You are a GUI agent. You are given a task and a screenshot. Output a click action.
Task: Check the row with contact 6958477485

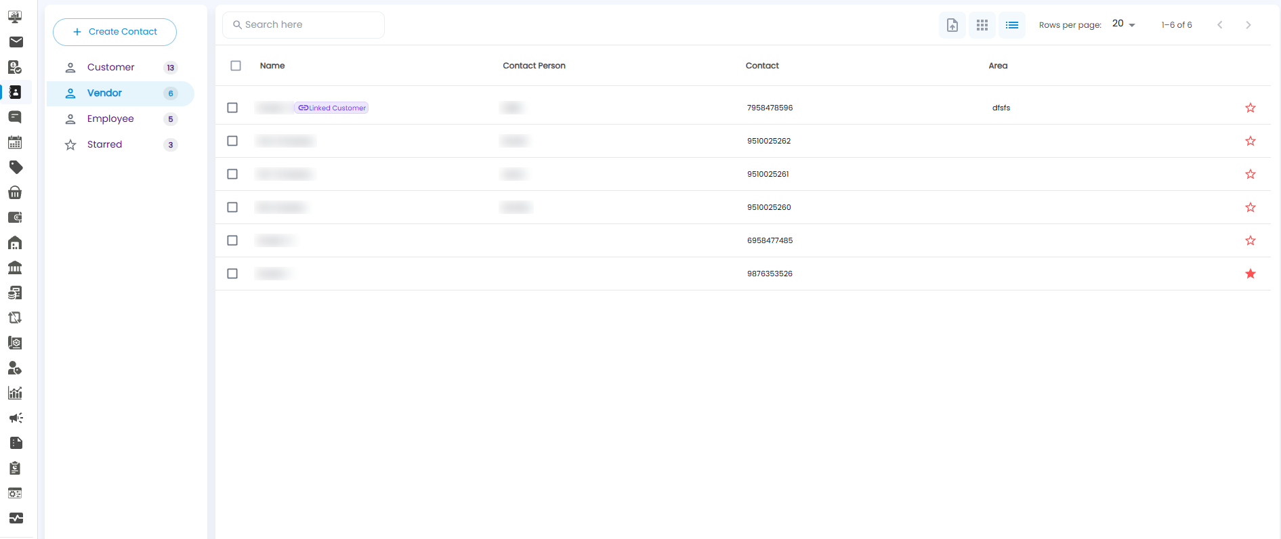tap(232, 240)
